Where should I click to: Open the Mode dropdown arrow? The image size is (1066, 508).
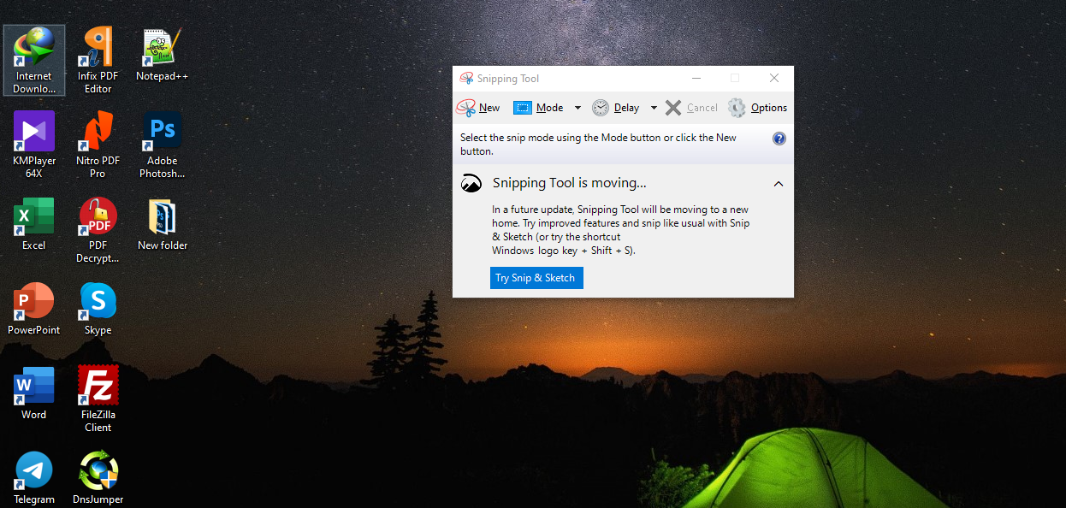[x=577, y=108]
